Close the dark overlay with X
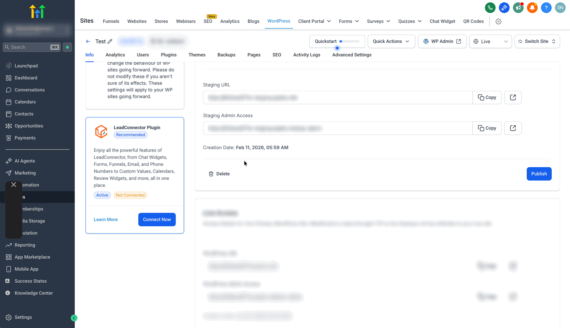Screen dimensions: 570x328 [x=14, y=185]
